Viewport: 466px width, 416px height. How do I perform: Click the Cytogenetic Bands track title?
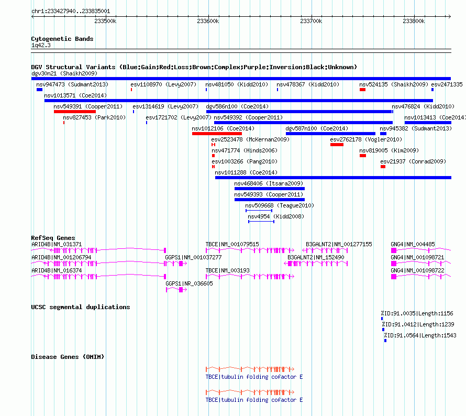[62, 39]
